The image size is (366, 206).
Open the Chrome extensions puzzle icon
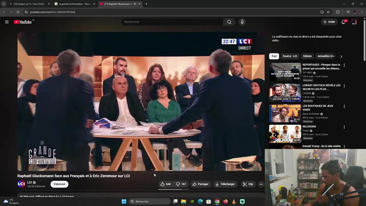click(x=338, y=12)
